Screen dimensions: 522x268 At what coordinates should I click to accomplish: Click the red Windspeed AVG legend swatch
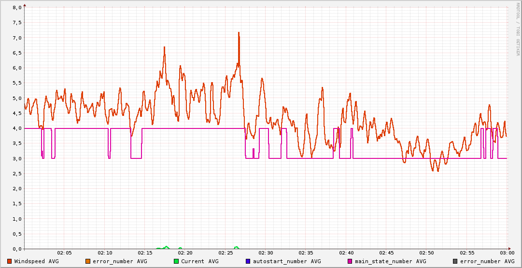click(9, 261)
